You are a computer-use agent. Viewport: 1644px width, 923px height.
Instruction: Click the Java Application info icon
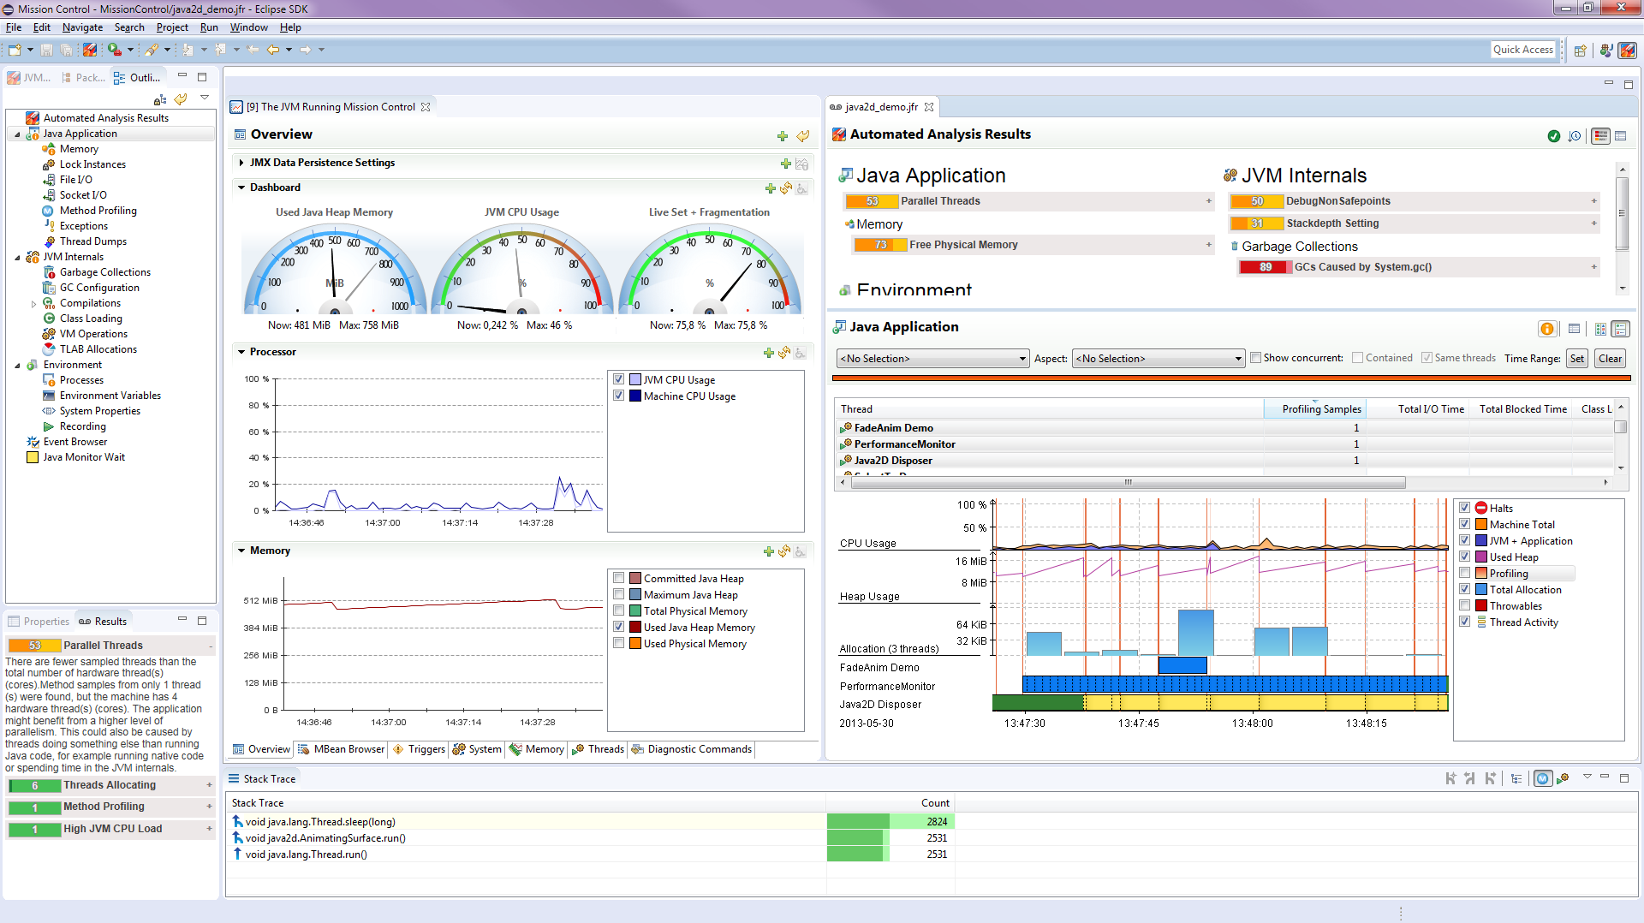(1546, 329)
